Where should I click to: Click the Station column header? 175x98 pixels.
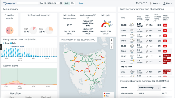tap(124, 88)
